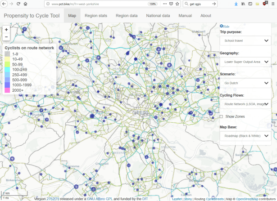This screenshot has height=201, width=277.
Task: Click the 50-99 green legend swatch
Action: tap(7, 64)
